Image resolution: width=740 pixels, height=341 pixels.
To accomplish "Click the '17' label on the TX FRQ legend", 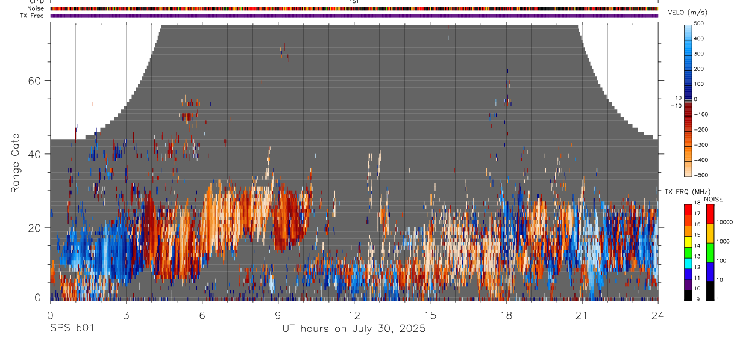I will click(x=698, y=214).
